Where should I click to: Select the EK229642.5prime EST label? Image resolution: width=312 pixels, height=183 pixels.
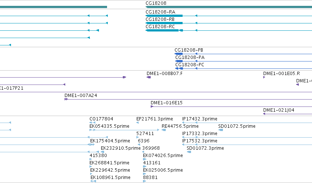[x=110, y=170]
